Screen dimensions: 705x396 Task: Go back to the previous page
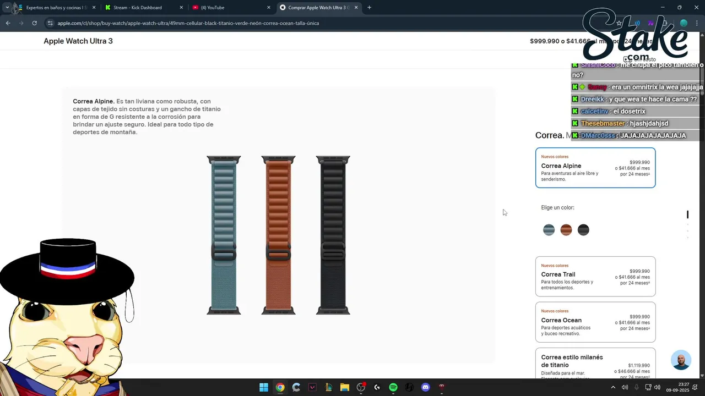[x=8, y=23]
